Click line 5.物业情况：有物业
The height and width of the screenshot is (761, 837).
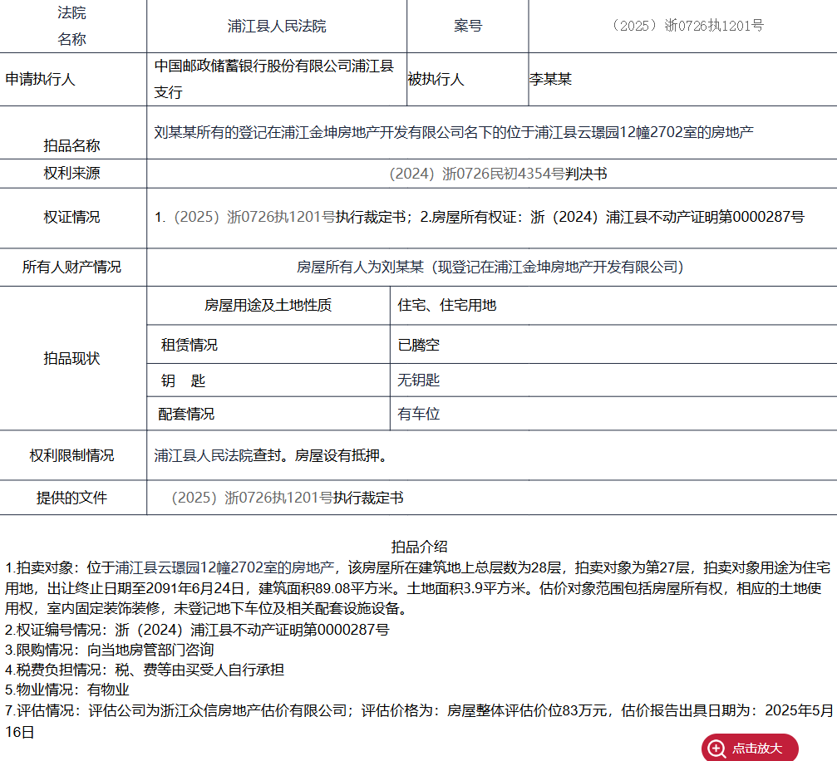pos(66,690)
